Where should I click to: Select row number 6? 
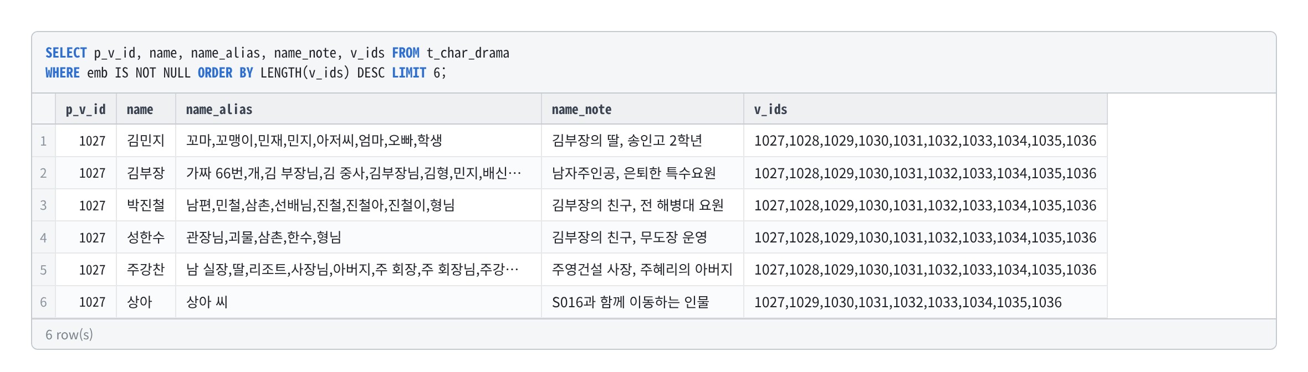tap(43, 302)
